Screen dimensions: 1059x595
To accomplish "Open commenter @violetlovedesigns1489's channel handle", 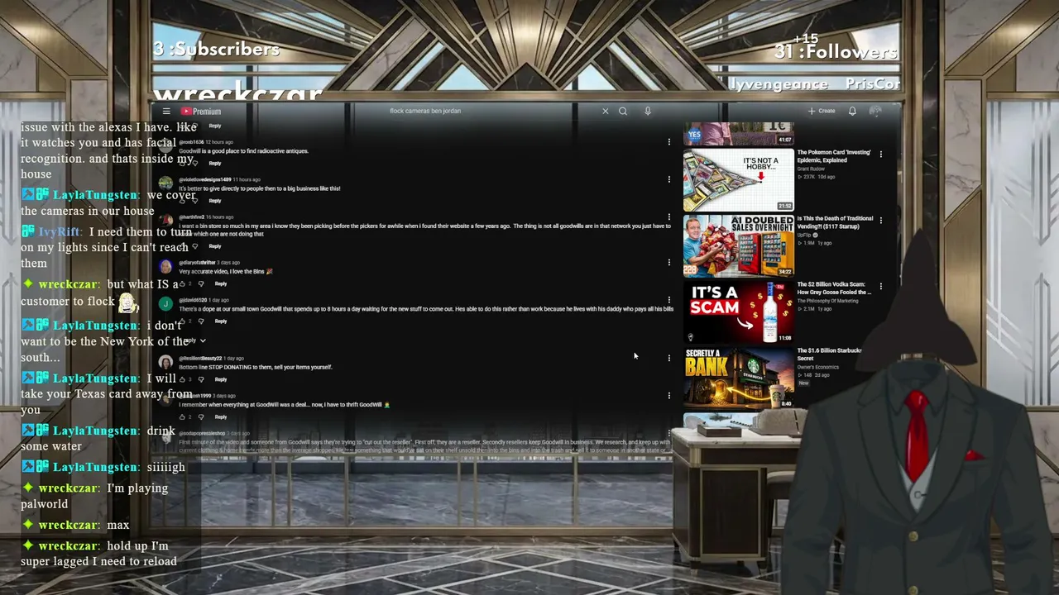I will [x=204, y=179].
